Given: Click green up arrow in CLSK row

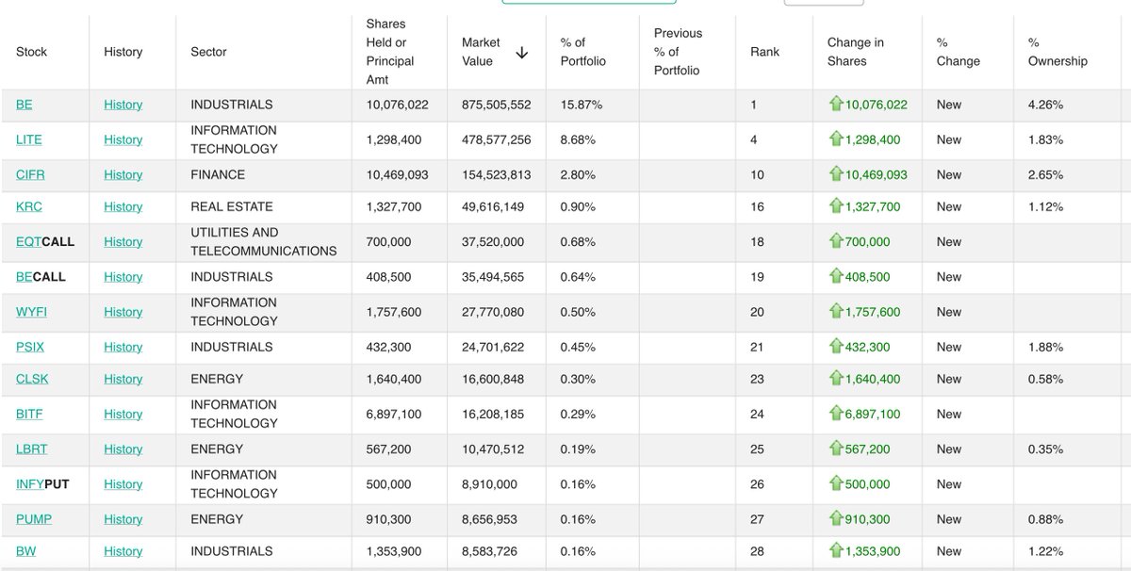Looking at the screenshot, I should click(836, 379).
